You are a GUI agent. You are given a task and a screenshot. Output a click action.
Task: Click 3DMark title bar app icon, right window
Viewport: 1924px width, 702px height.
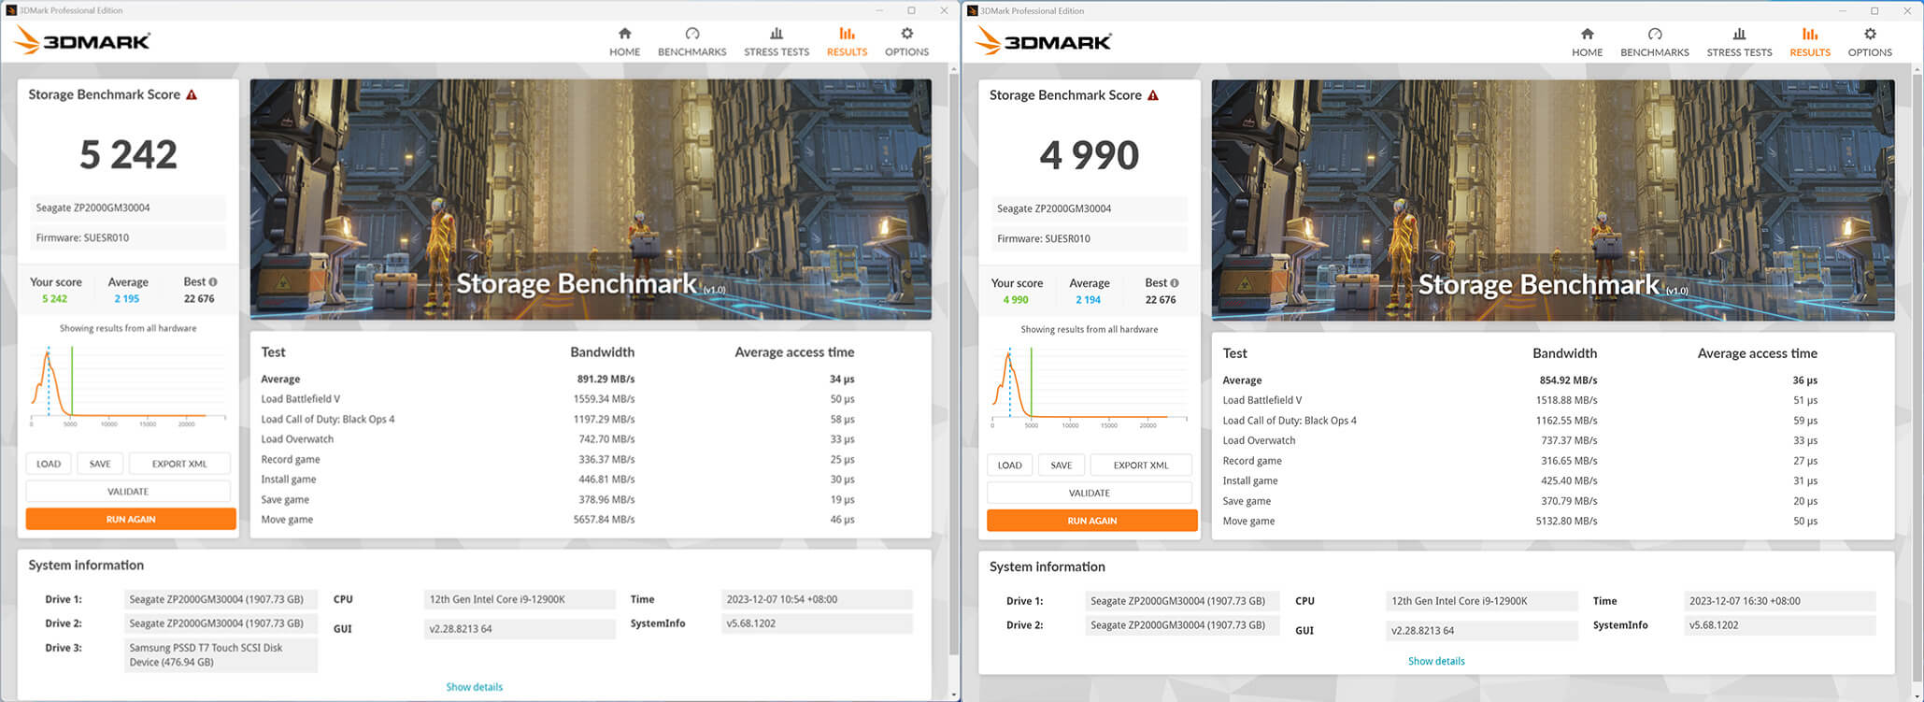coord(972,10)
